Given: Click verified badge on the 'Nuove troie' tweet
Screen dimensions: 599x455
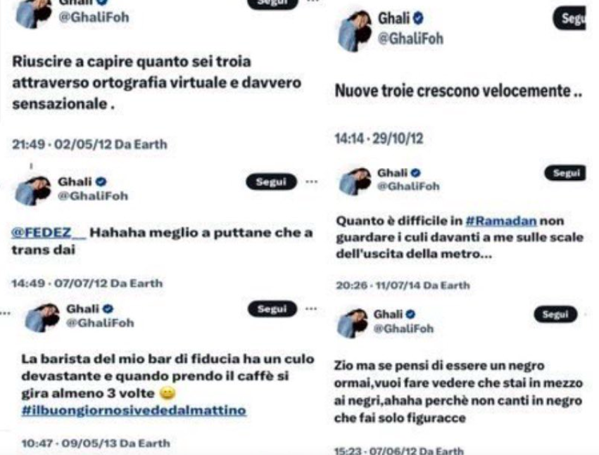Looking at the screenshot, I should [418, 18].
